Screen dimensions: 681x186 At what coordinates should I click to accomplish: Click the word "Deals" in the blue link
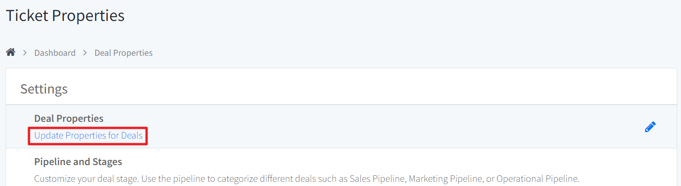coord(132,136)
